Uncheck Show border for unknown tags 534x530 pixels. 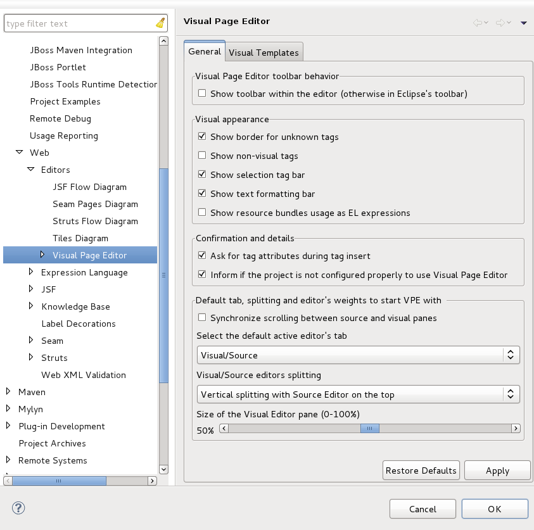(x=202, y=137)
